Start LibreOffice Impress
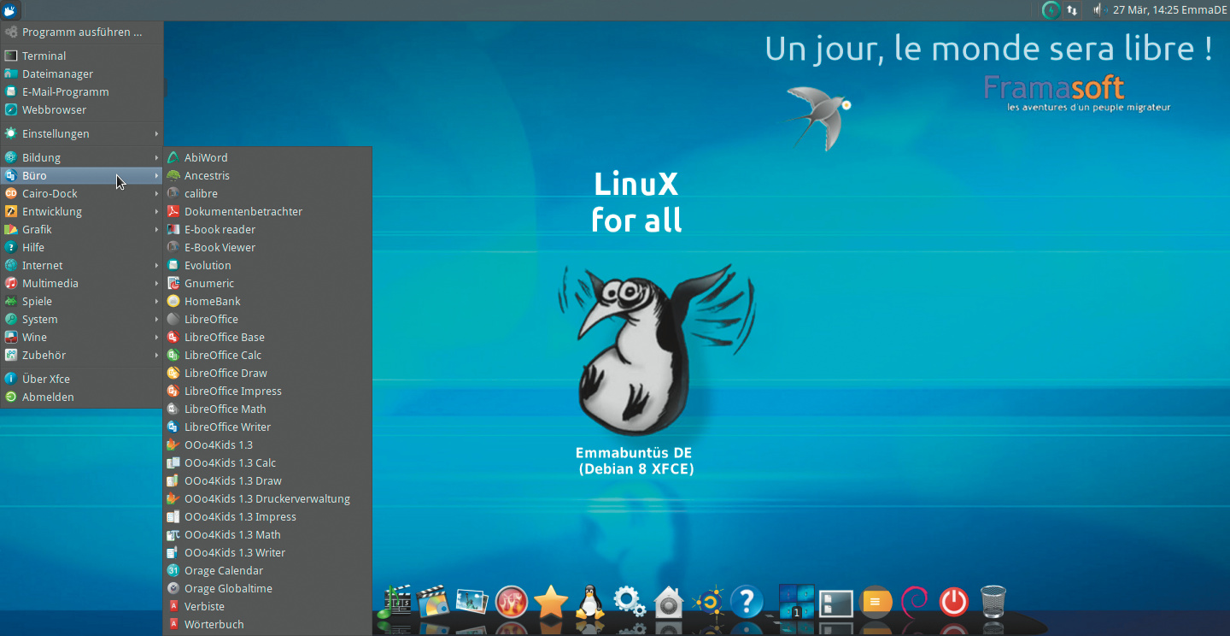Screen dimensions: 1230x636 click(x=267, y=391)
